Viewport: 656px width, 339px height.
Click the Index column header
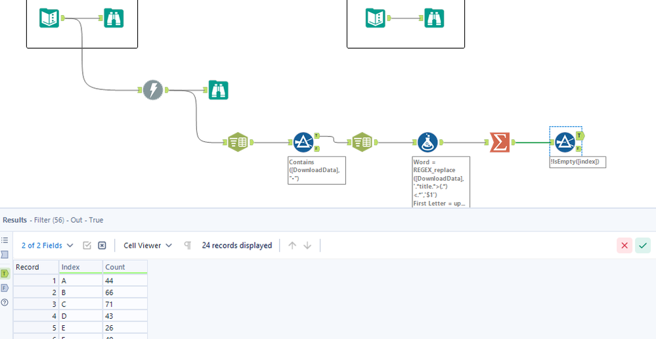point(81,267)
